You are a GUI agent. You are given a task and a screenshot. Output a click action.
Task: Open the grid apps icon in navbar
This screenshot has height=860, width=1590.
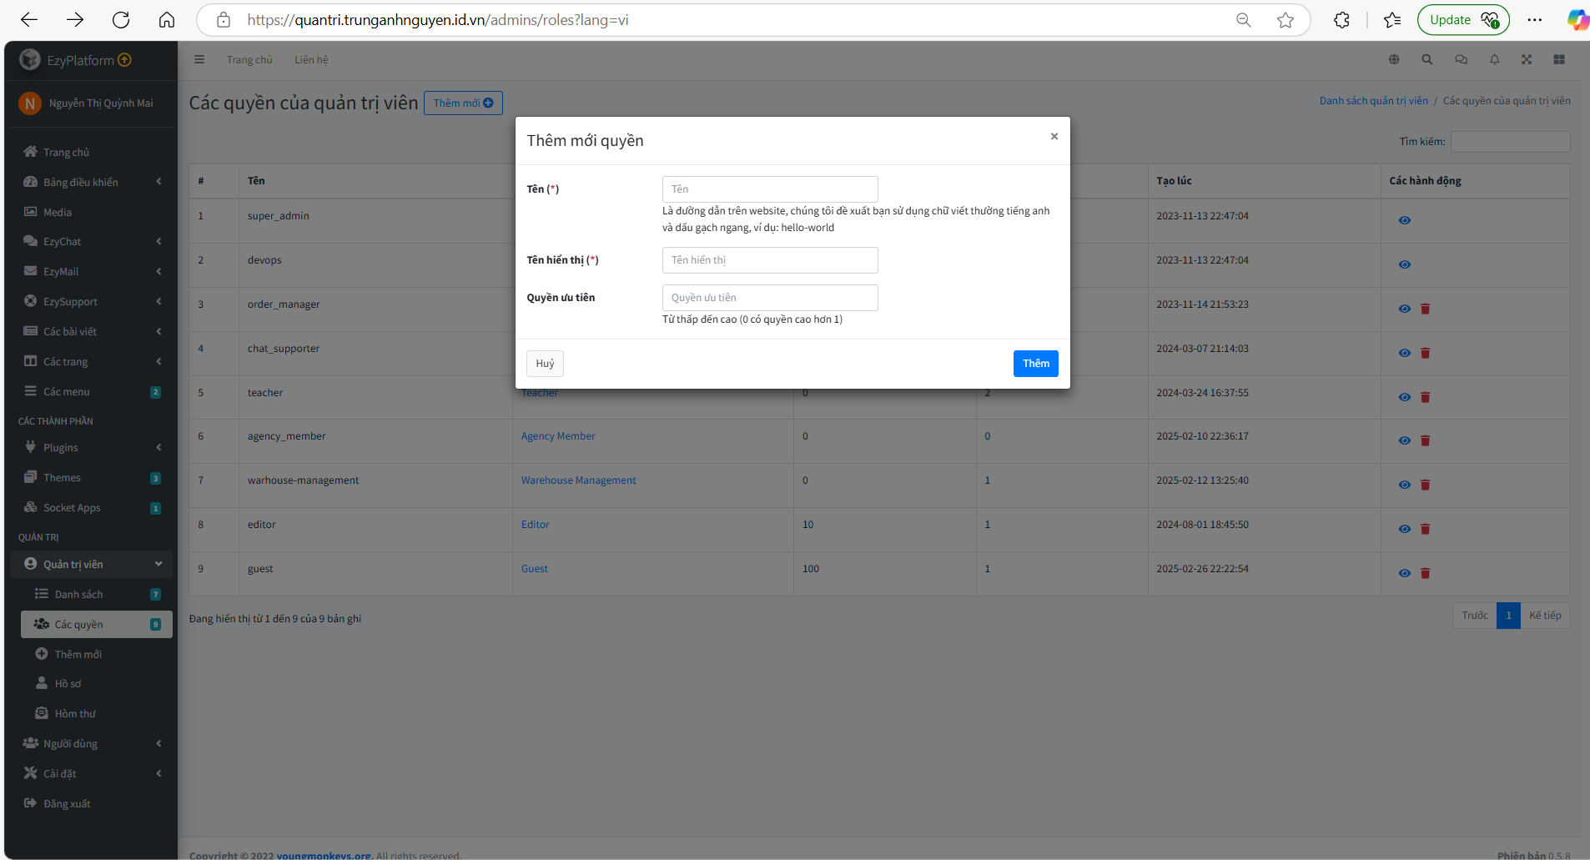pyautogui.click(x=1559, y=59)
